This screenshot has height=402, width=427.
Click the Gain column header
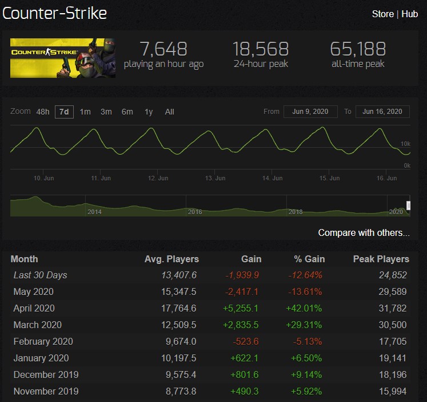[x=251, y=259]
